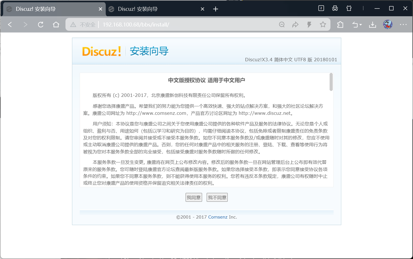Click the 我不同意 button
Image resolution: width=413 pixels, height=259 pixels.
[x=217, y=197]
